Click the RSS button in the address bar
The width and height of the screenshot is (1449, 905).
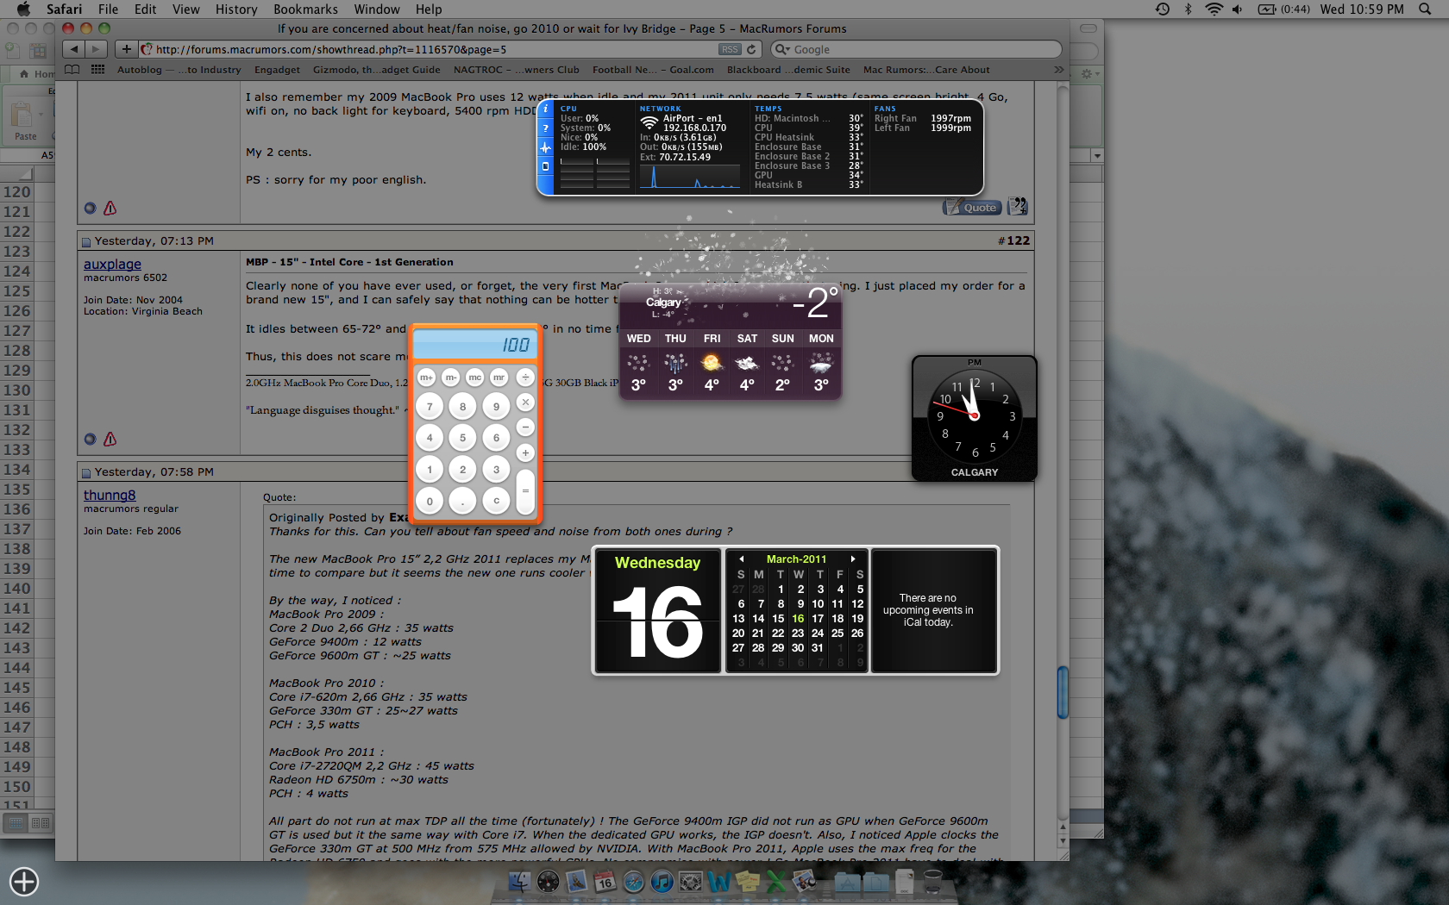click(x=730, y=49)
